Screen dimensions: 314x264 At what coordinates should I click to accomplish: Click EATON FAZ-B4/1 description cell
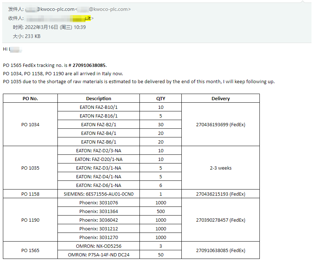[x=99, y=133]
